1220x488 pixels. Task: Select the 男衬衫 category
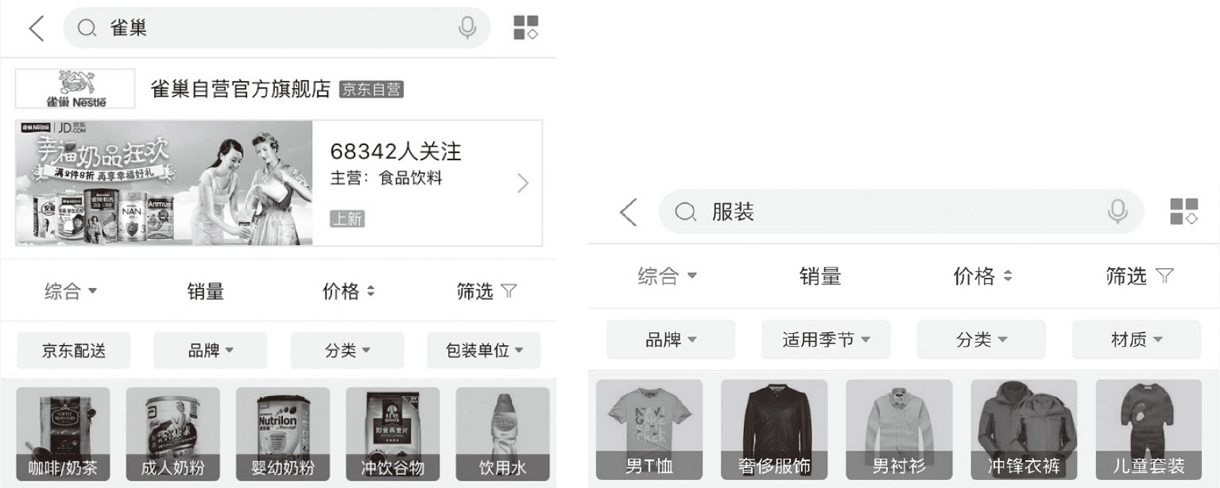tap(899, 429)
